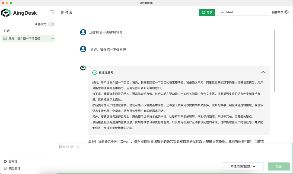Click the thinking line starting 接下来，我要确定回答的结构
293x174 pixels.
point(176,97)
